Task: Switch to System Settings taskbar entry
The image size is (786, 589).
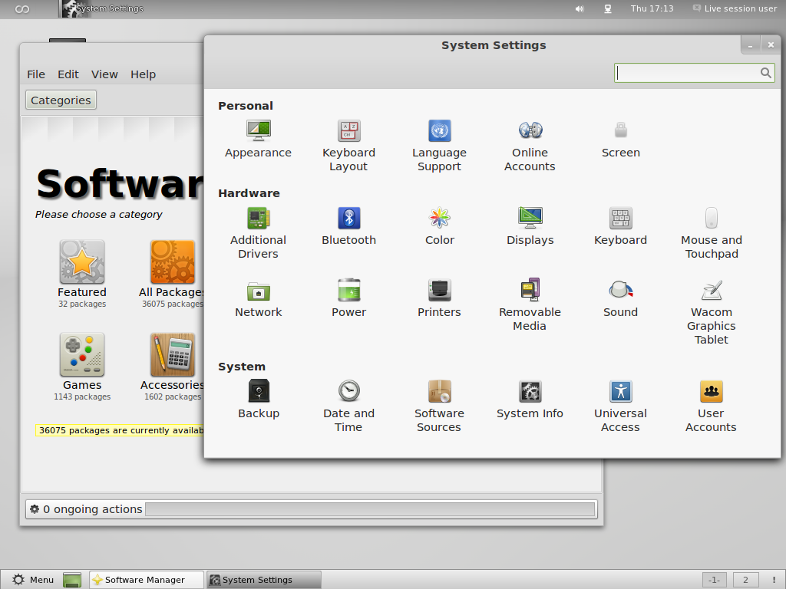Action: (x=264, y=580)
